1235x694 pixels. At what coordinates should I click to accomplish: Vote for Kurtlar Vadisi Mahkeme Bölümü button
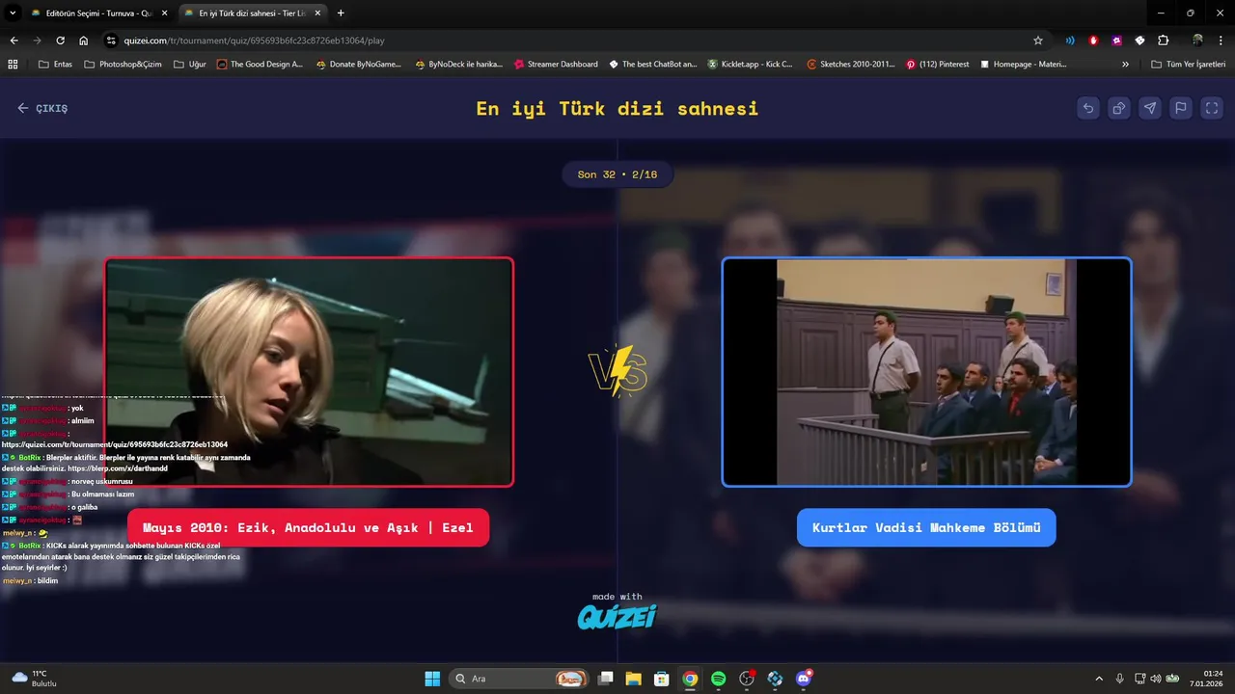coord(926,528)
